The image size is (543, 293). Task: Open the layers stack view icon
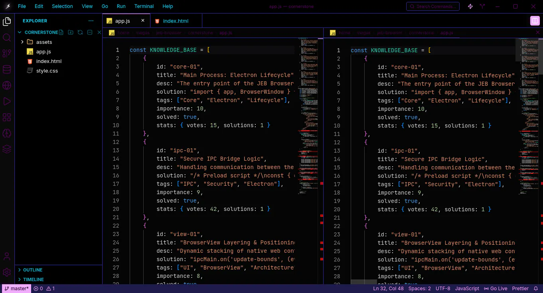(7, 149)
